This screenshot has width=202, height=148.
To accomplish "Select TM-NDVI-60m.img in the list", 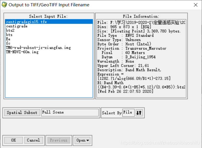I will click(x=49, y=52).
